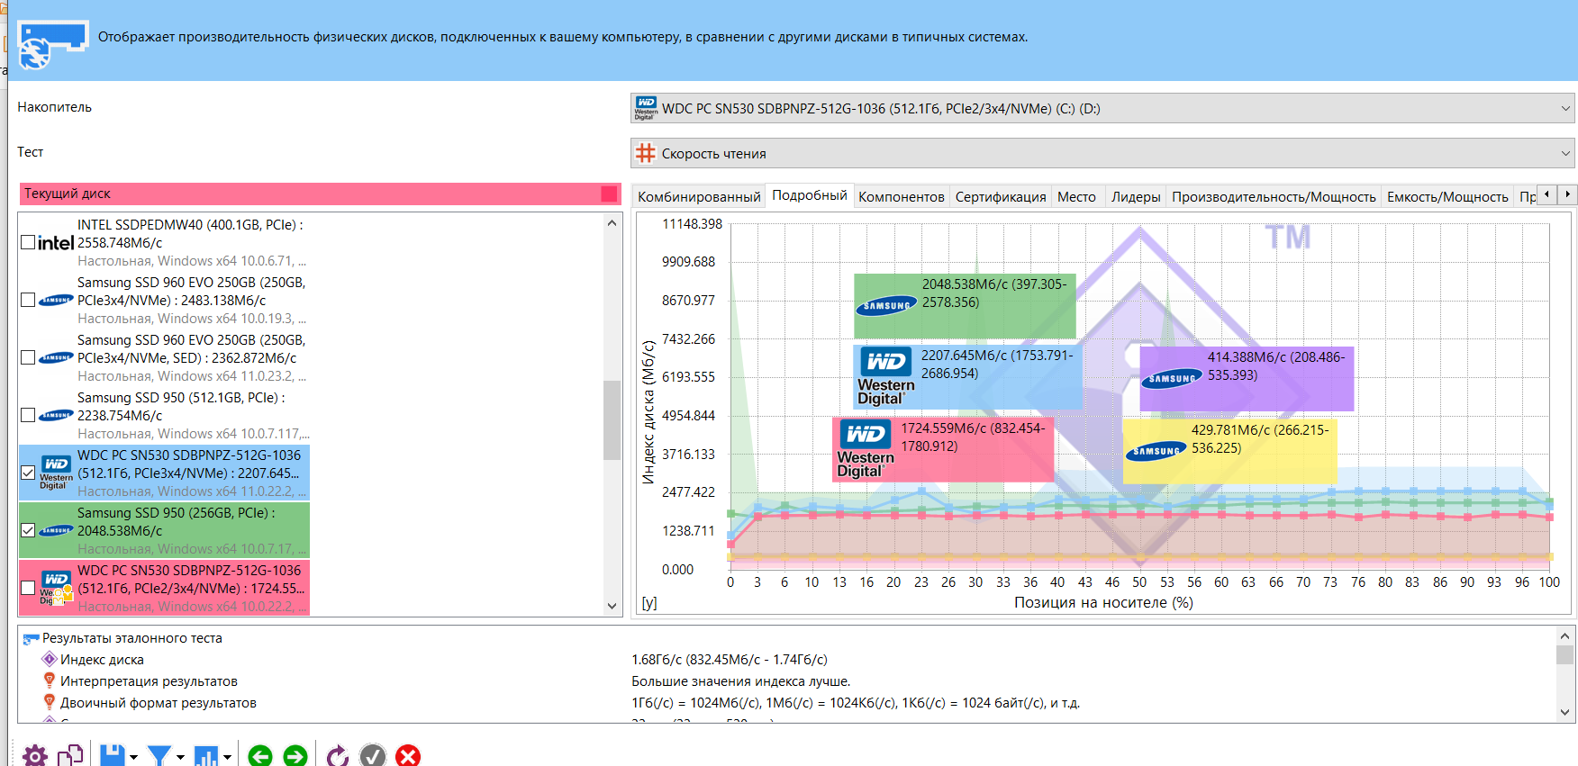
Task: Click the [y] axis toggle below the chart
Action: (648, 603)
